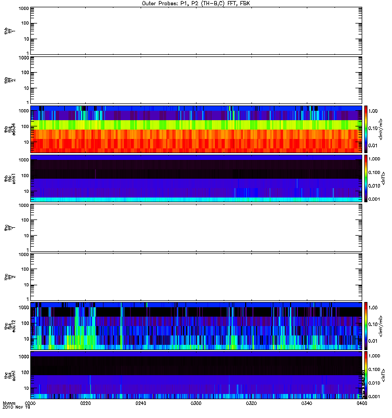This screenshot has width=392, height=418.
Task: Click the '0.100' tick on thb scm1 colorbar
Action: pyautogui.click(x=374, y=172)
